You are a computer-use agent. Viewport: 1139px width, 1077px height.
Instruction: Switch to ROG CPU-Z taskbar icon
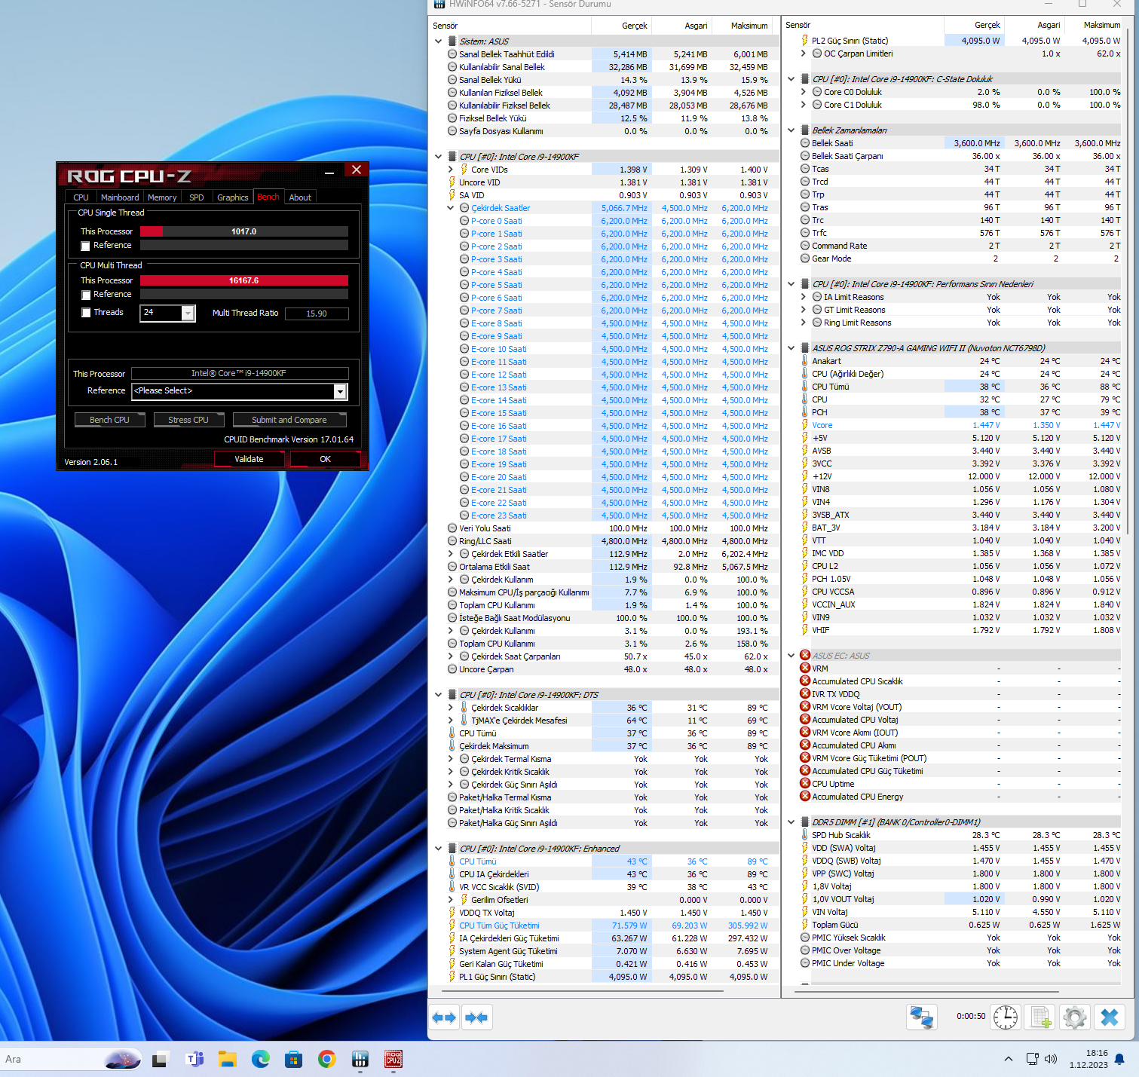pyautogui.click(x=393, y=1060)
